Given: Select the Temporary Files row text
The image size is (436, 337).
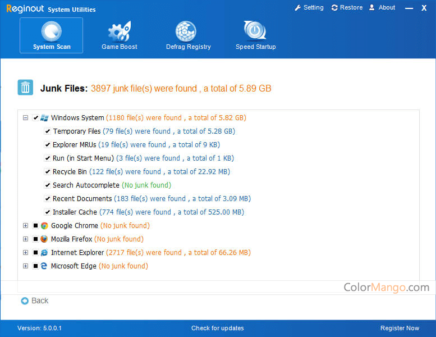Looking at the screenshot, I should click(144, 131).
